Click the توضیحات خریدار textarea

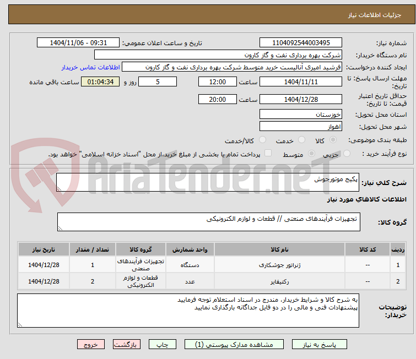[188, 311]
